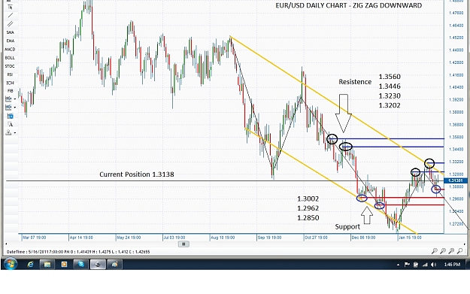Open the Action Center flag icon
Image resolution: width=470 pixels, height=294 pixels.
(x=407, y=265)
